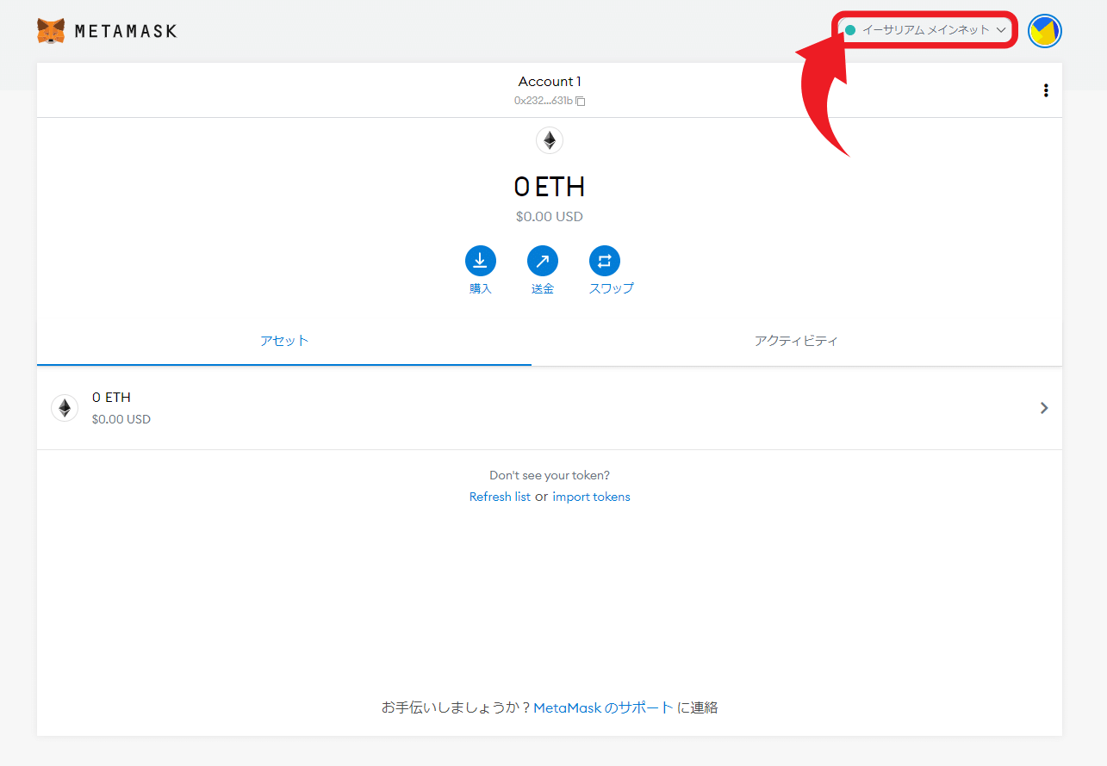
Task: Click the スワップ label
Action: pyautogui.click(x=612, y=289)
